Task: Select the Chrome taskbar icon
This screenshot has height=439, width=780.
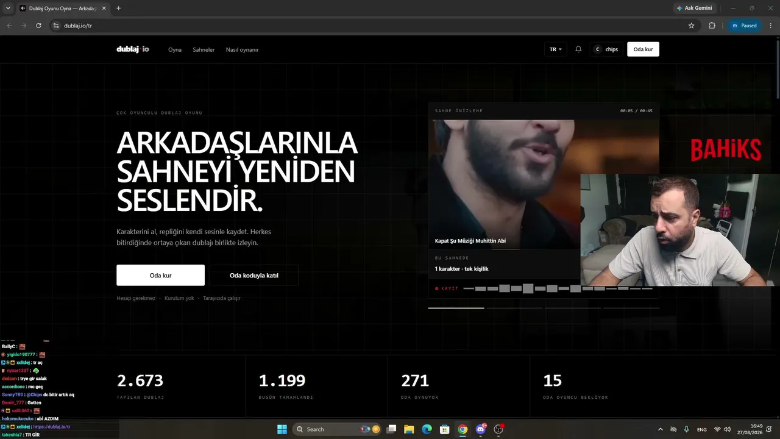Action: pos(463,429)
